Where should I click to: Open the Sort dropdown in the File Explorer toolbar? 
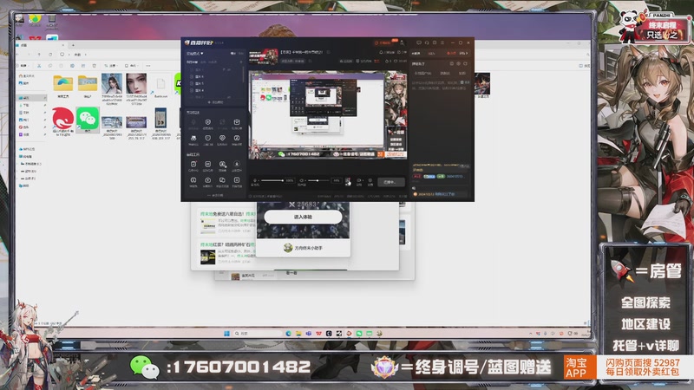[x=110, y=66]
